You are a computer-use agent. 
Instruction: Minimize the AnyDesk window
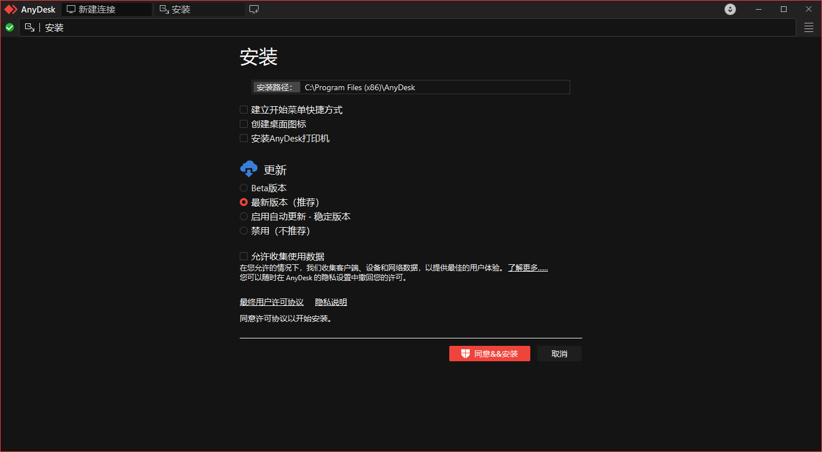coord(759,9)
